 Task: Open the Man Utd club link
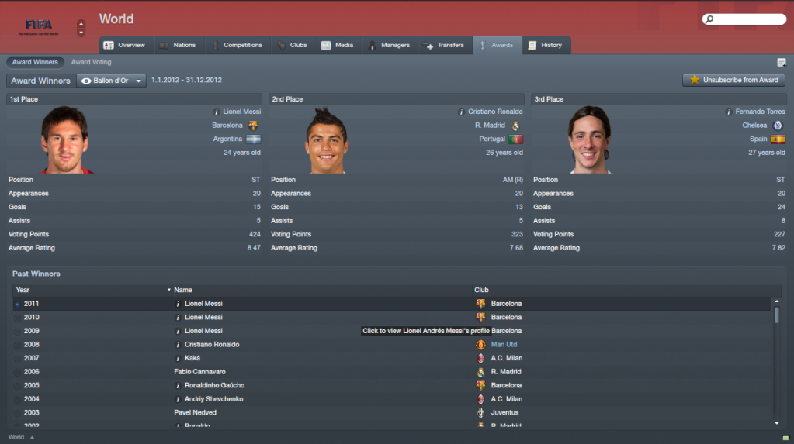pos(504,345)
